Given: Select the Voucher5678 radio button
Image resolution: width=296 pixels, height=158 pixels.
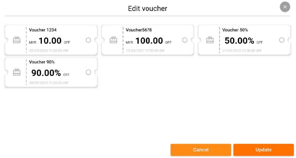Looking at the screenshot, I should 185,40.
